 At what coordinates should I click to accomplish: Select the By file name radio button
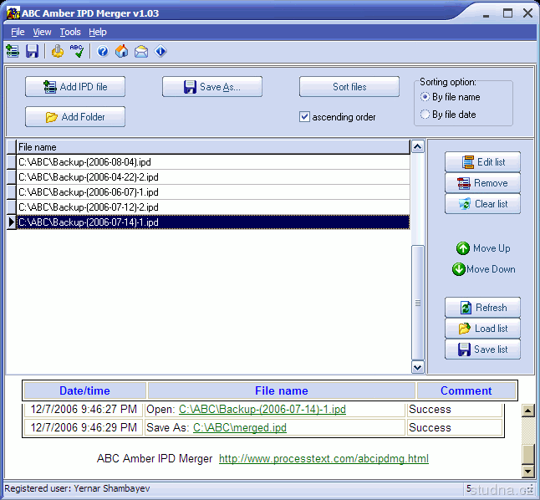click(x=425, y=97)
